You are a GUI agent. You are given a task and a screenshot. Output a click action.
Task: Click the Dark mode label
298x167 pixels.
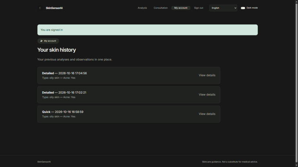click(252, 8)
